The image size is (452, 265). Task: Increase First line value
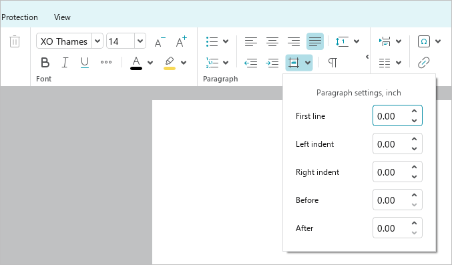click(414, 111)
